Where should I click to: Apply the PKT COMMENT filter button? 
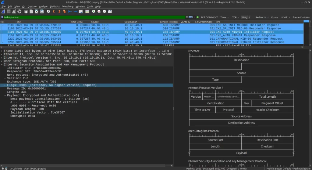point(209,17)
